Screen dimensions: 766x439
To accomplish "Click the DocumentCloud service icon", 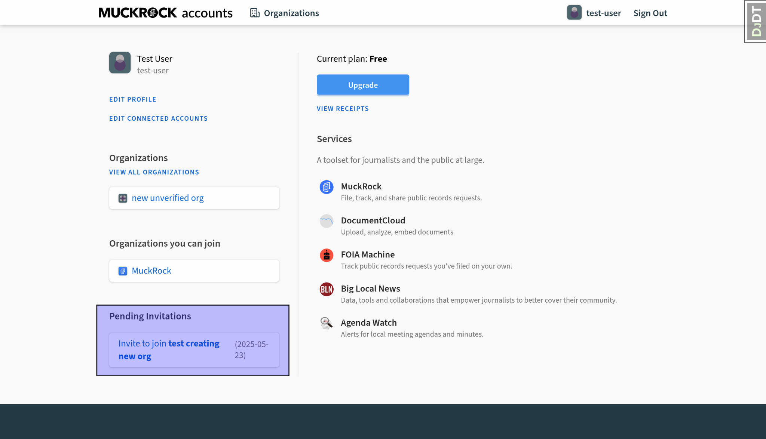I will [327, 221].
